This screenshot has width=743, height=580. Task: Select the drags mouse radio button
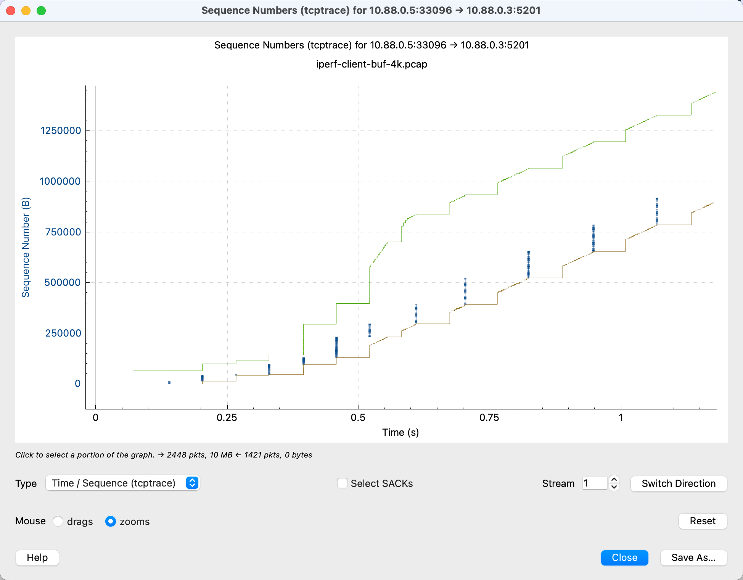point(58,521)
